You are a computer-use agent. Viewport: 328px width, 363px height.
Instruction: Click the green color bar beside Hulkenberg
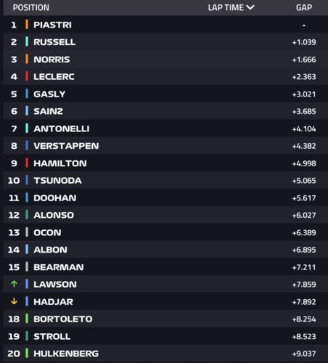pyautogui.click(x=27, y=353)
